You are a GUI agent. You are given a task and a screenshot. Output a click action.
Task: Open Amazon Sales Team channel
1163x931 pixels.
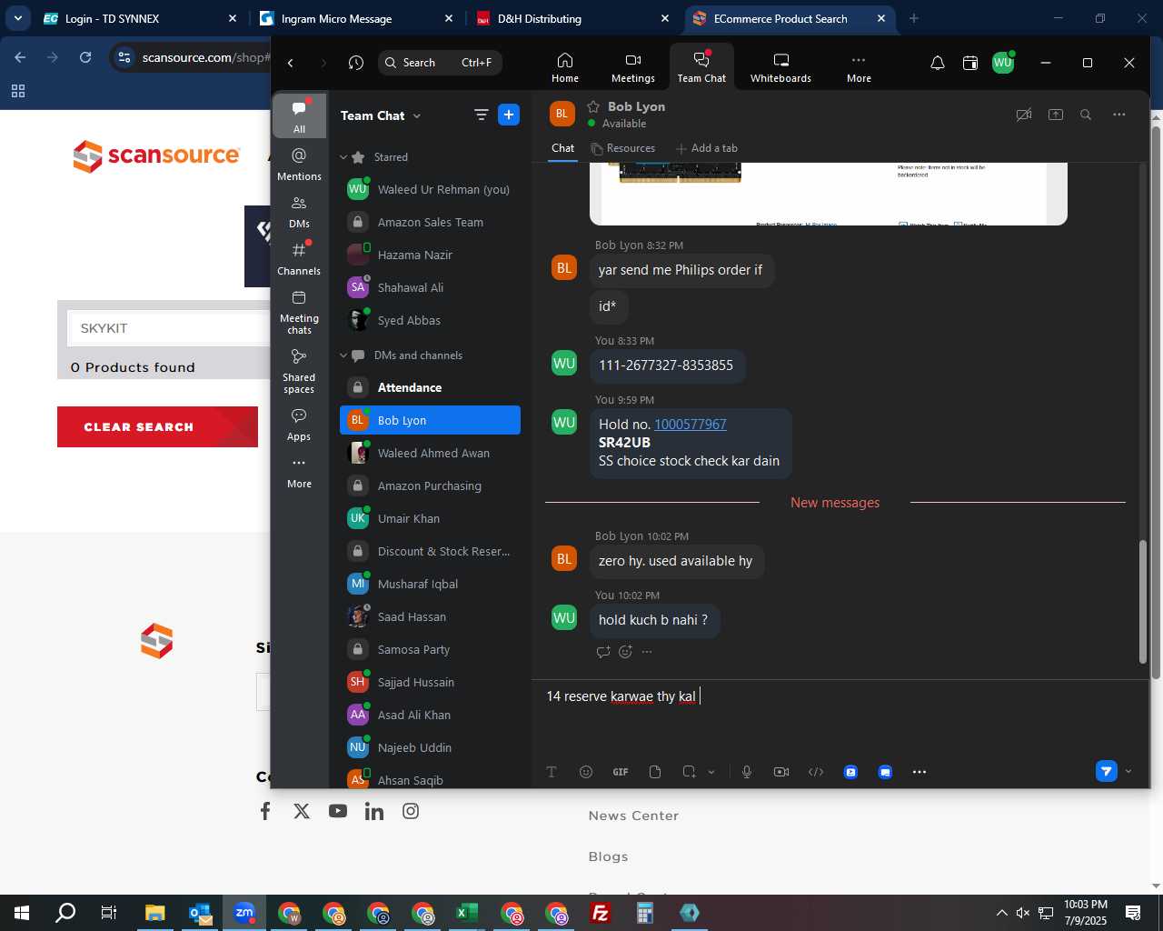pos(430,222)
